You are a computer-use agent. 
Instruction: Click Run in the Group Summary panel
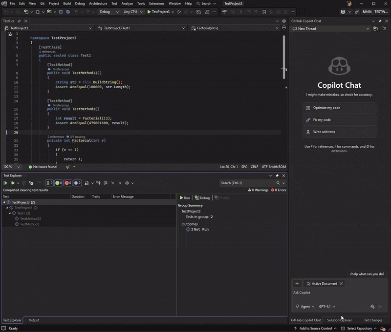pos(184,197)
